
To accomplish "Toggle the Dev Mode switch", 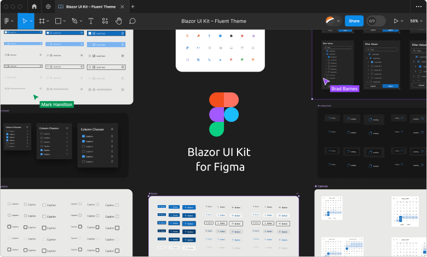I will pyautogui.click(x=376, y=21).
